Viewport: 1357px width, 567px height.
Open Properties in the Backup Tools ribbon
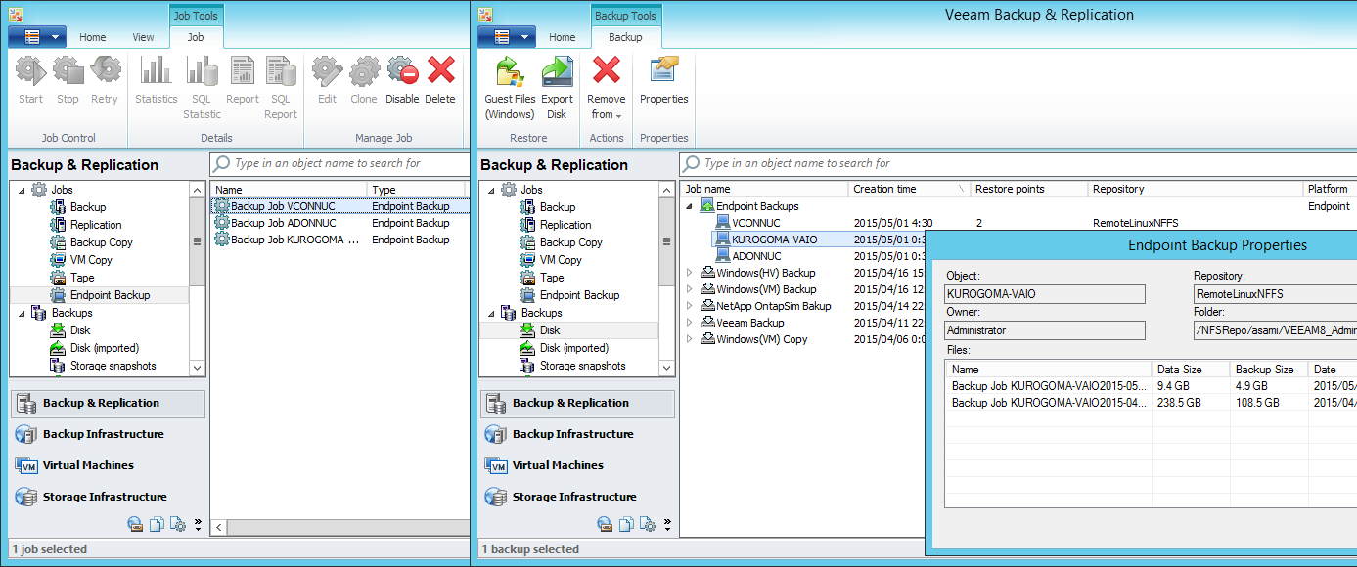(664, 80)
